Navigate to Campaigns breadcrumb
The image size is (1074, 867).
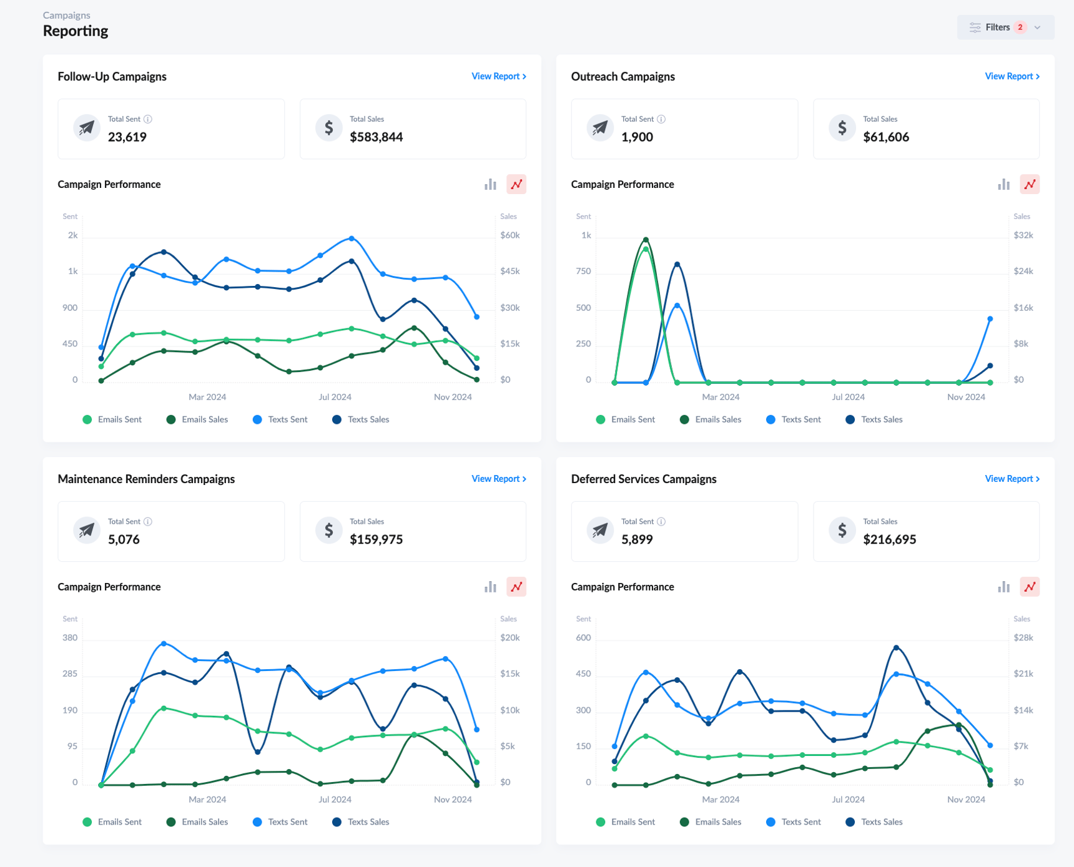66,14
